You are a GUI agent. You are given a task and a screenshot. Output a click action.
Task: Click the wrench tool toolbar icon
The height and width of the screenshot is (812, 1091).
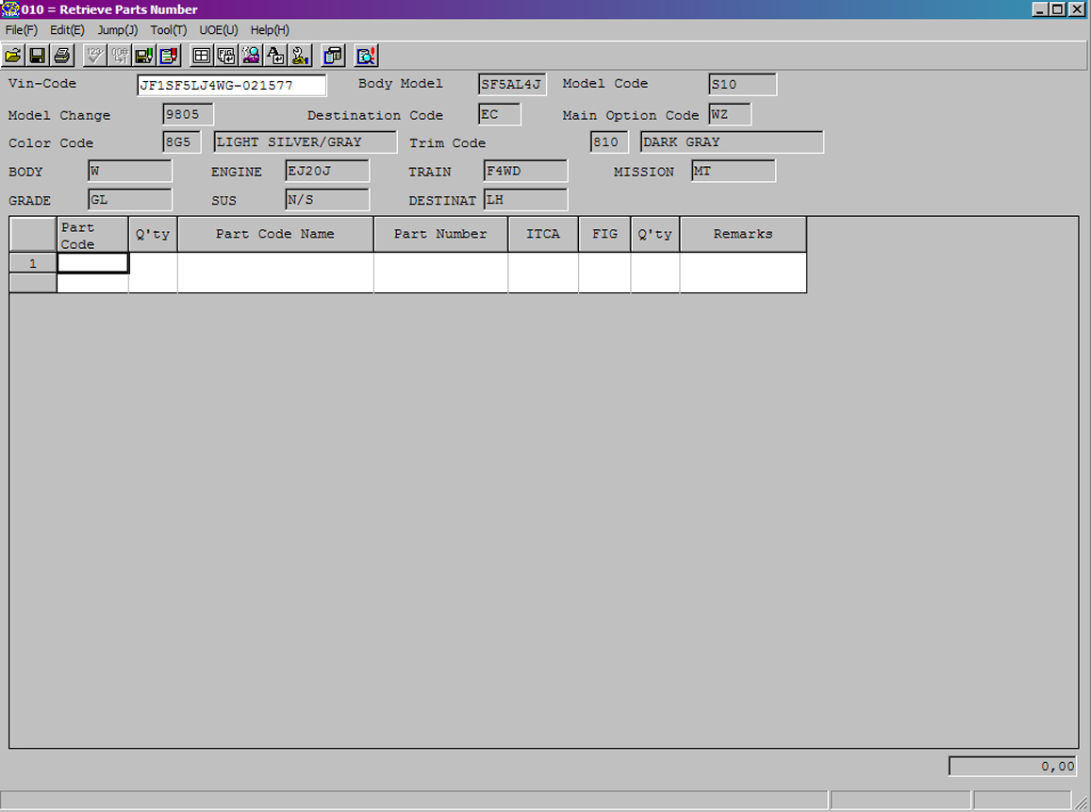click(300, 56)
